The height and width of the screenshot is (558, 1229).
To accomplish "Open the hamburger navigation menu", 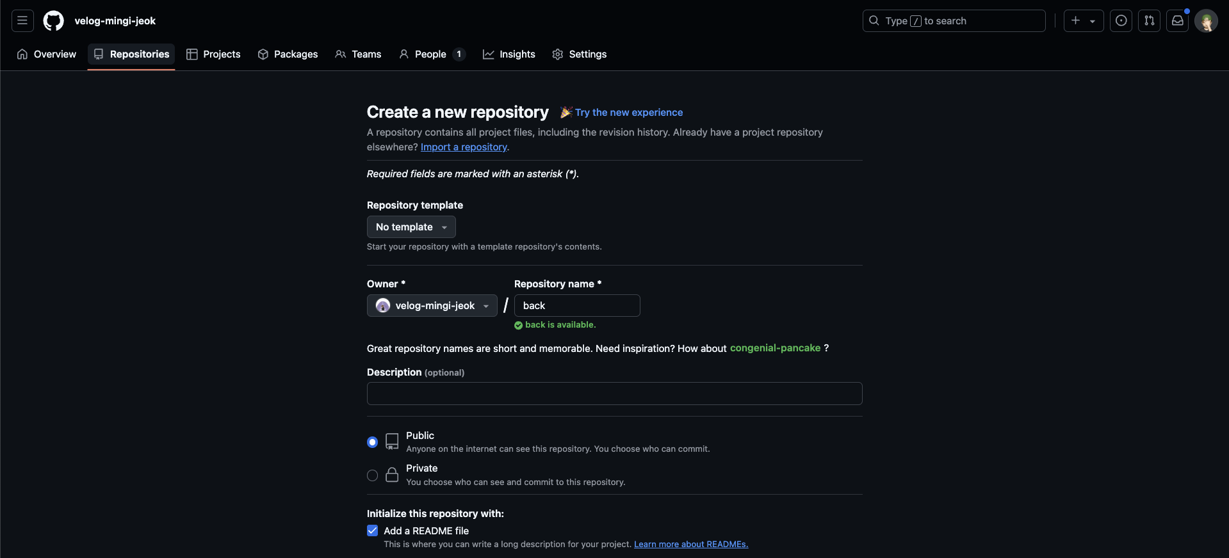I will tap(22, 20).
